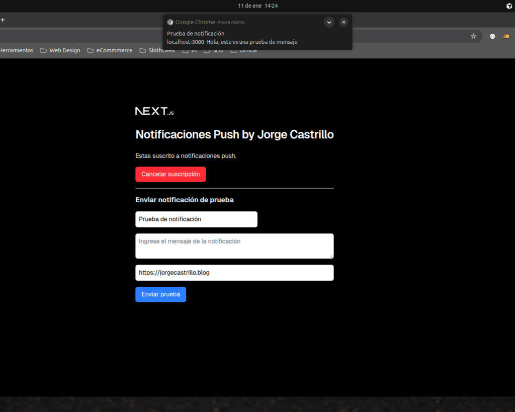
Task: Click the round extension icon beside the star
Action: (x=492, y=36)
